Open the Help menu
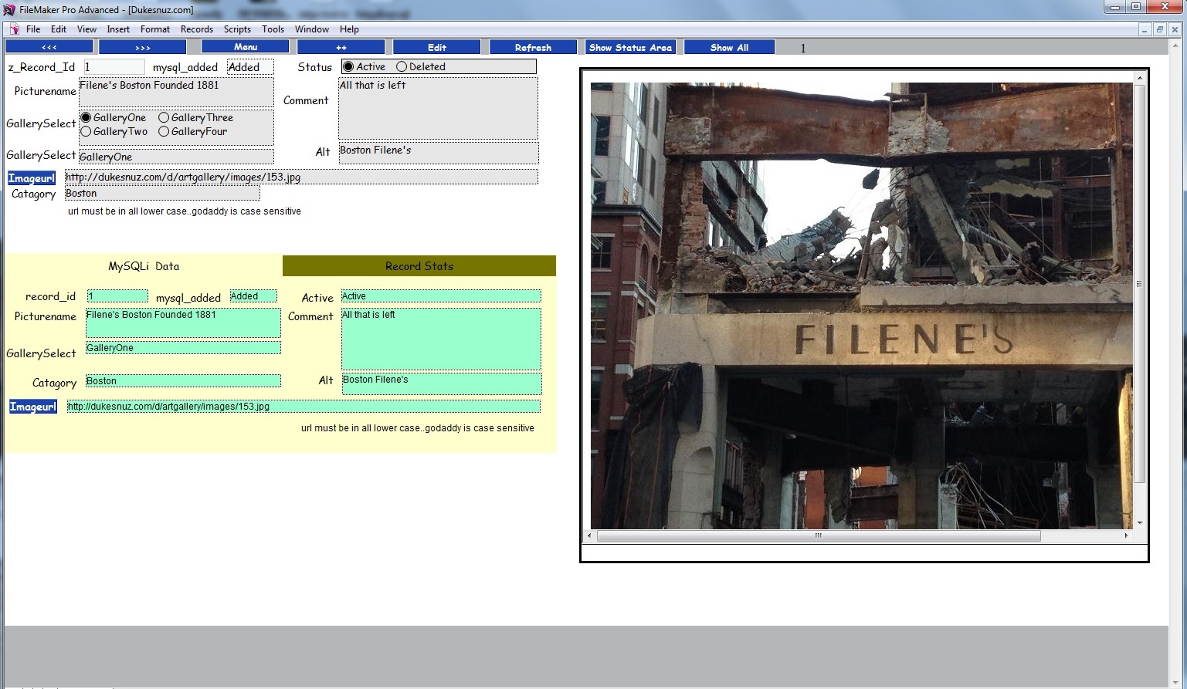The height and width of the screenshot is (689, 1187). pos(349,29)
